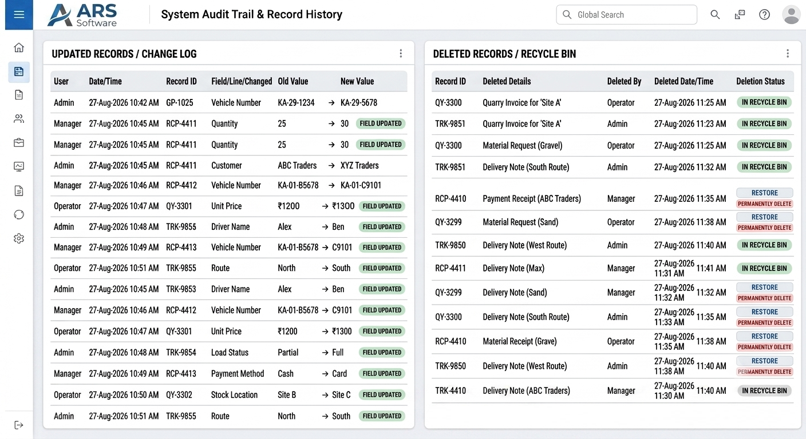Select TRK-4410 record in recycle bin
Screen dimensions: 806x439
pyautogui.click(x=451, y=391)
